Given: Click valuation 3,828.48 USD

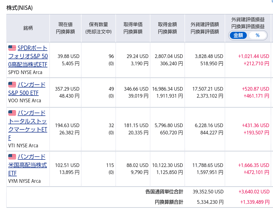Looking at the screenshot, I should pyautogui.click(x=209, y=56).
